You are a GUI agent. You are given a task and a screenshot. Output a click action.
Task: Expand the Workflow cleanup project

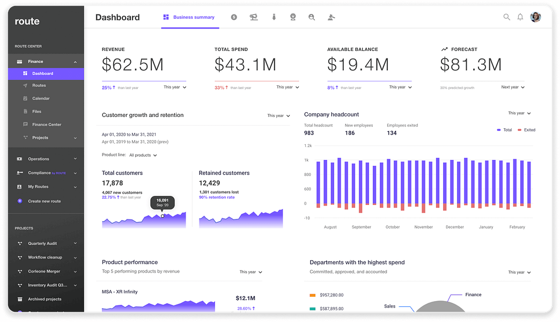(75, 257)
